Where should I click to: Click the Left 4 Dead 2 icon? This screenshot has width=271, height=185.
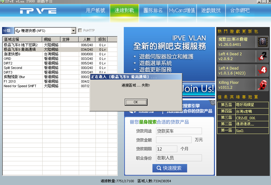[262, 56]
